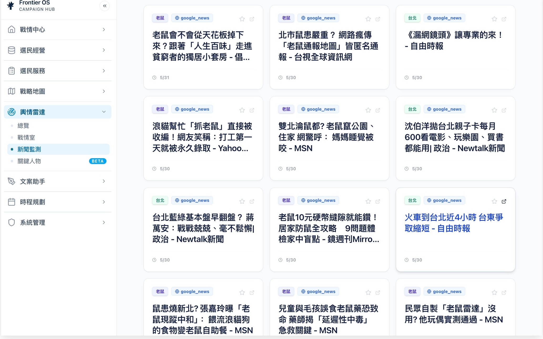This screenshot has width=543, height=339.
Task: Open the 戰情中心 sidebar section
Action: [x=58, y=29]
